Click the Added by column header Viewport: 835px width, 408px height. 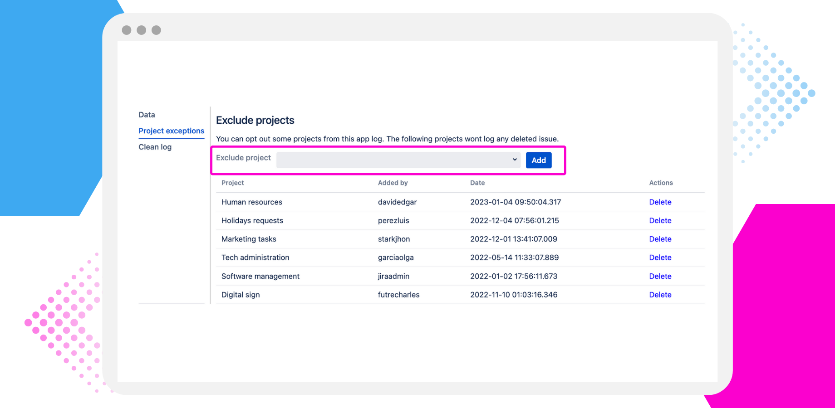(x=393, y=183)
